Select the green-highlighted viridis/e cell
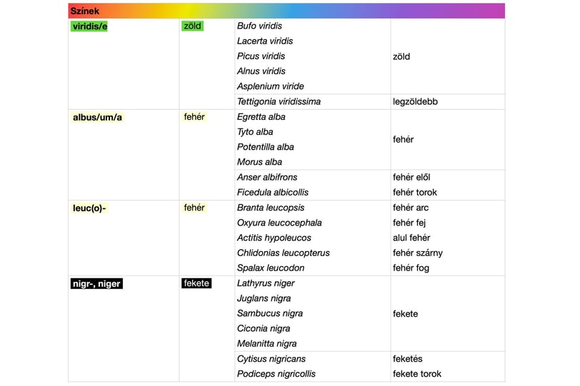This screenshot has width=580, height=386. (89, 26)
